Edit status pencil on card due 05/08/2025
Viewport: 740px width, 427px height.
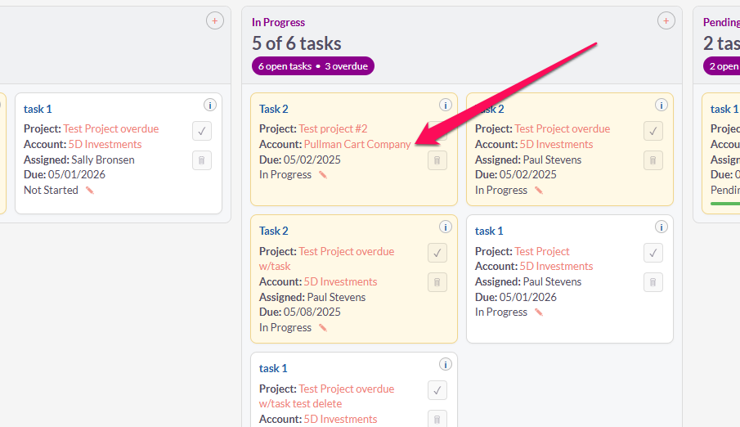click(x=323, y=328)
